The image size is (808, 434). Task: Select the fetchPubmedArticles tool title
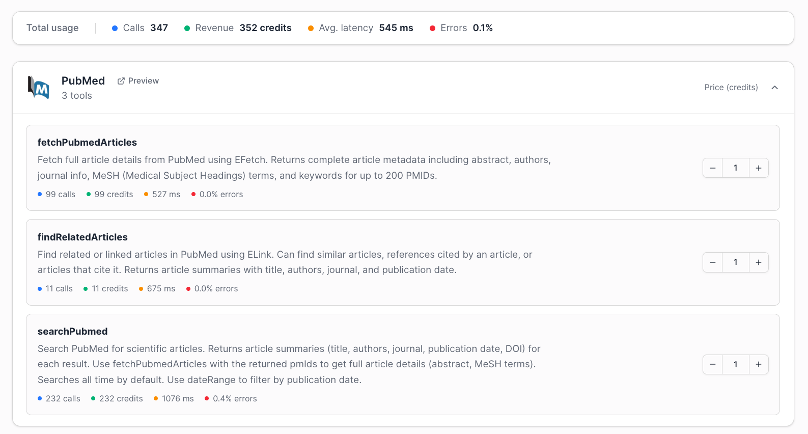pos(87,143)
